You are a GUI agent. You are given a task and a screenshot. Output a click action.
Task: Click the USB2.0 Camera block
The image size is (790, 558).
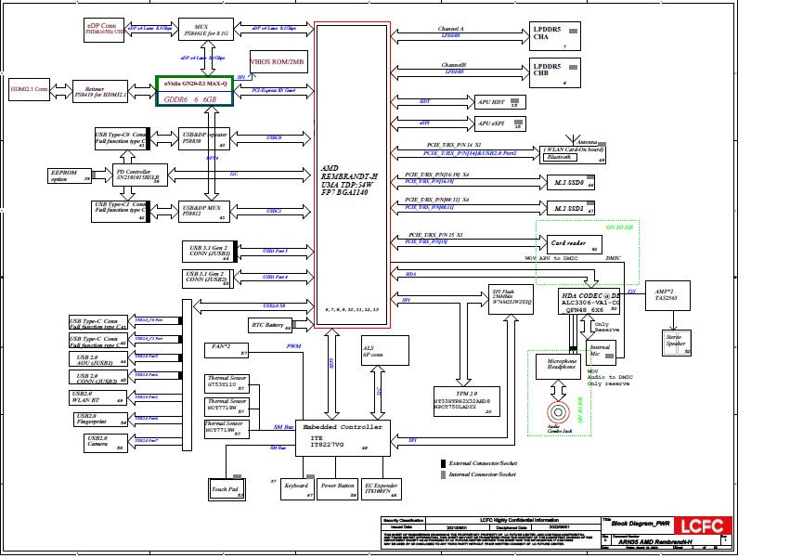(105, 443)
